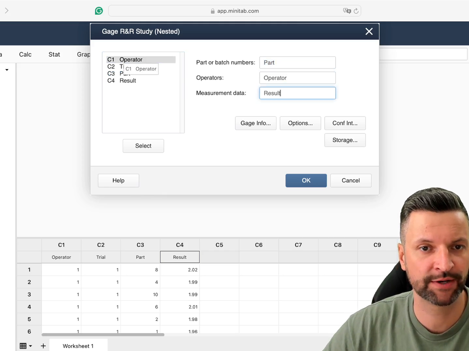Click the Operator column name cell
Image resolution: width=469 pixels, height=351 pixels.
pos(61,257)
